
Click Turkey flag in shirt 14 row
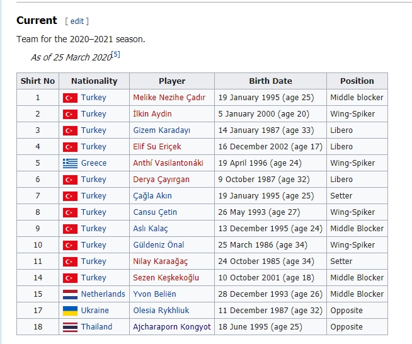click(x=70, y=278)
